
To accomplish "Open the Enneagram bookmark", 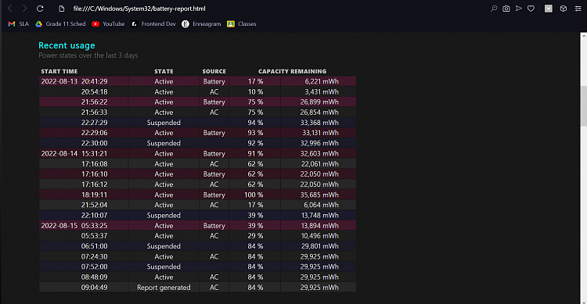I will 201,24.
